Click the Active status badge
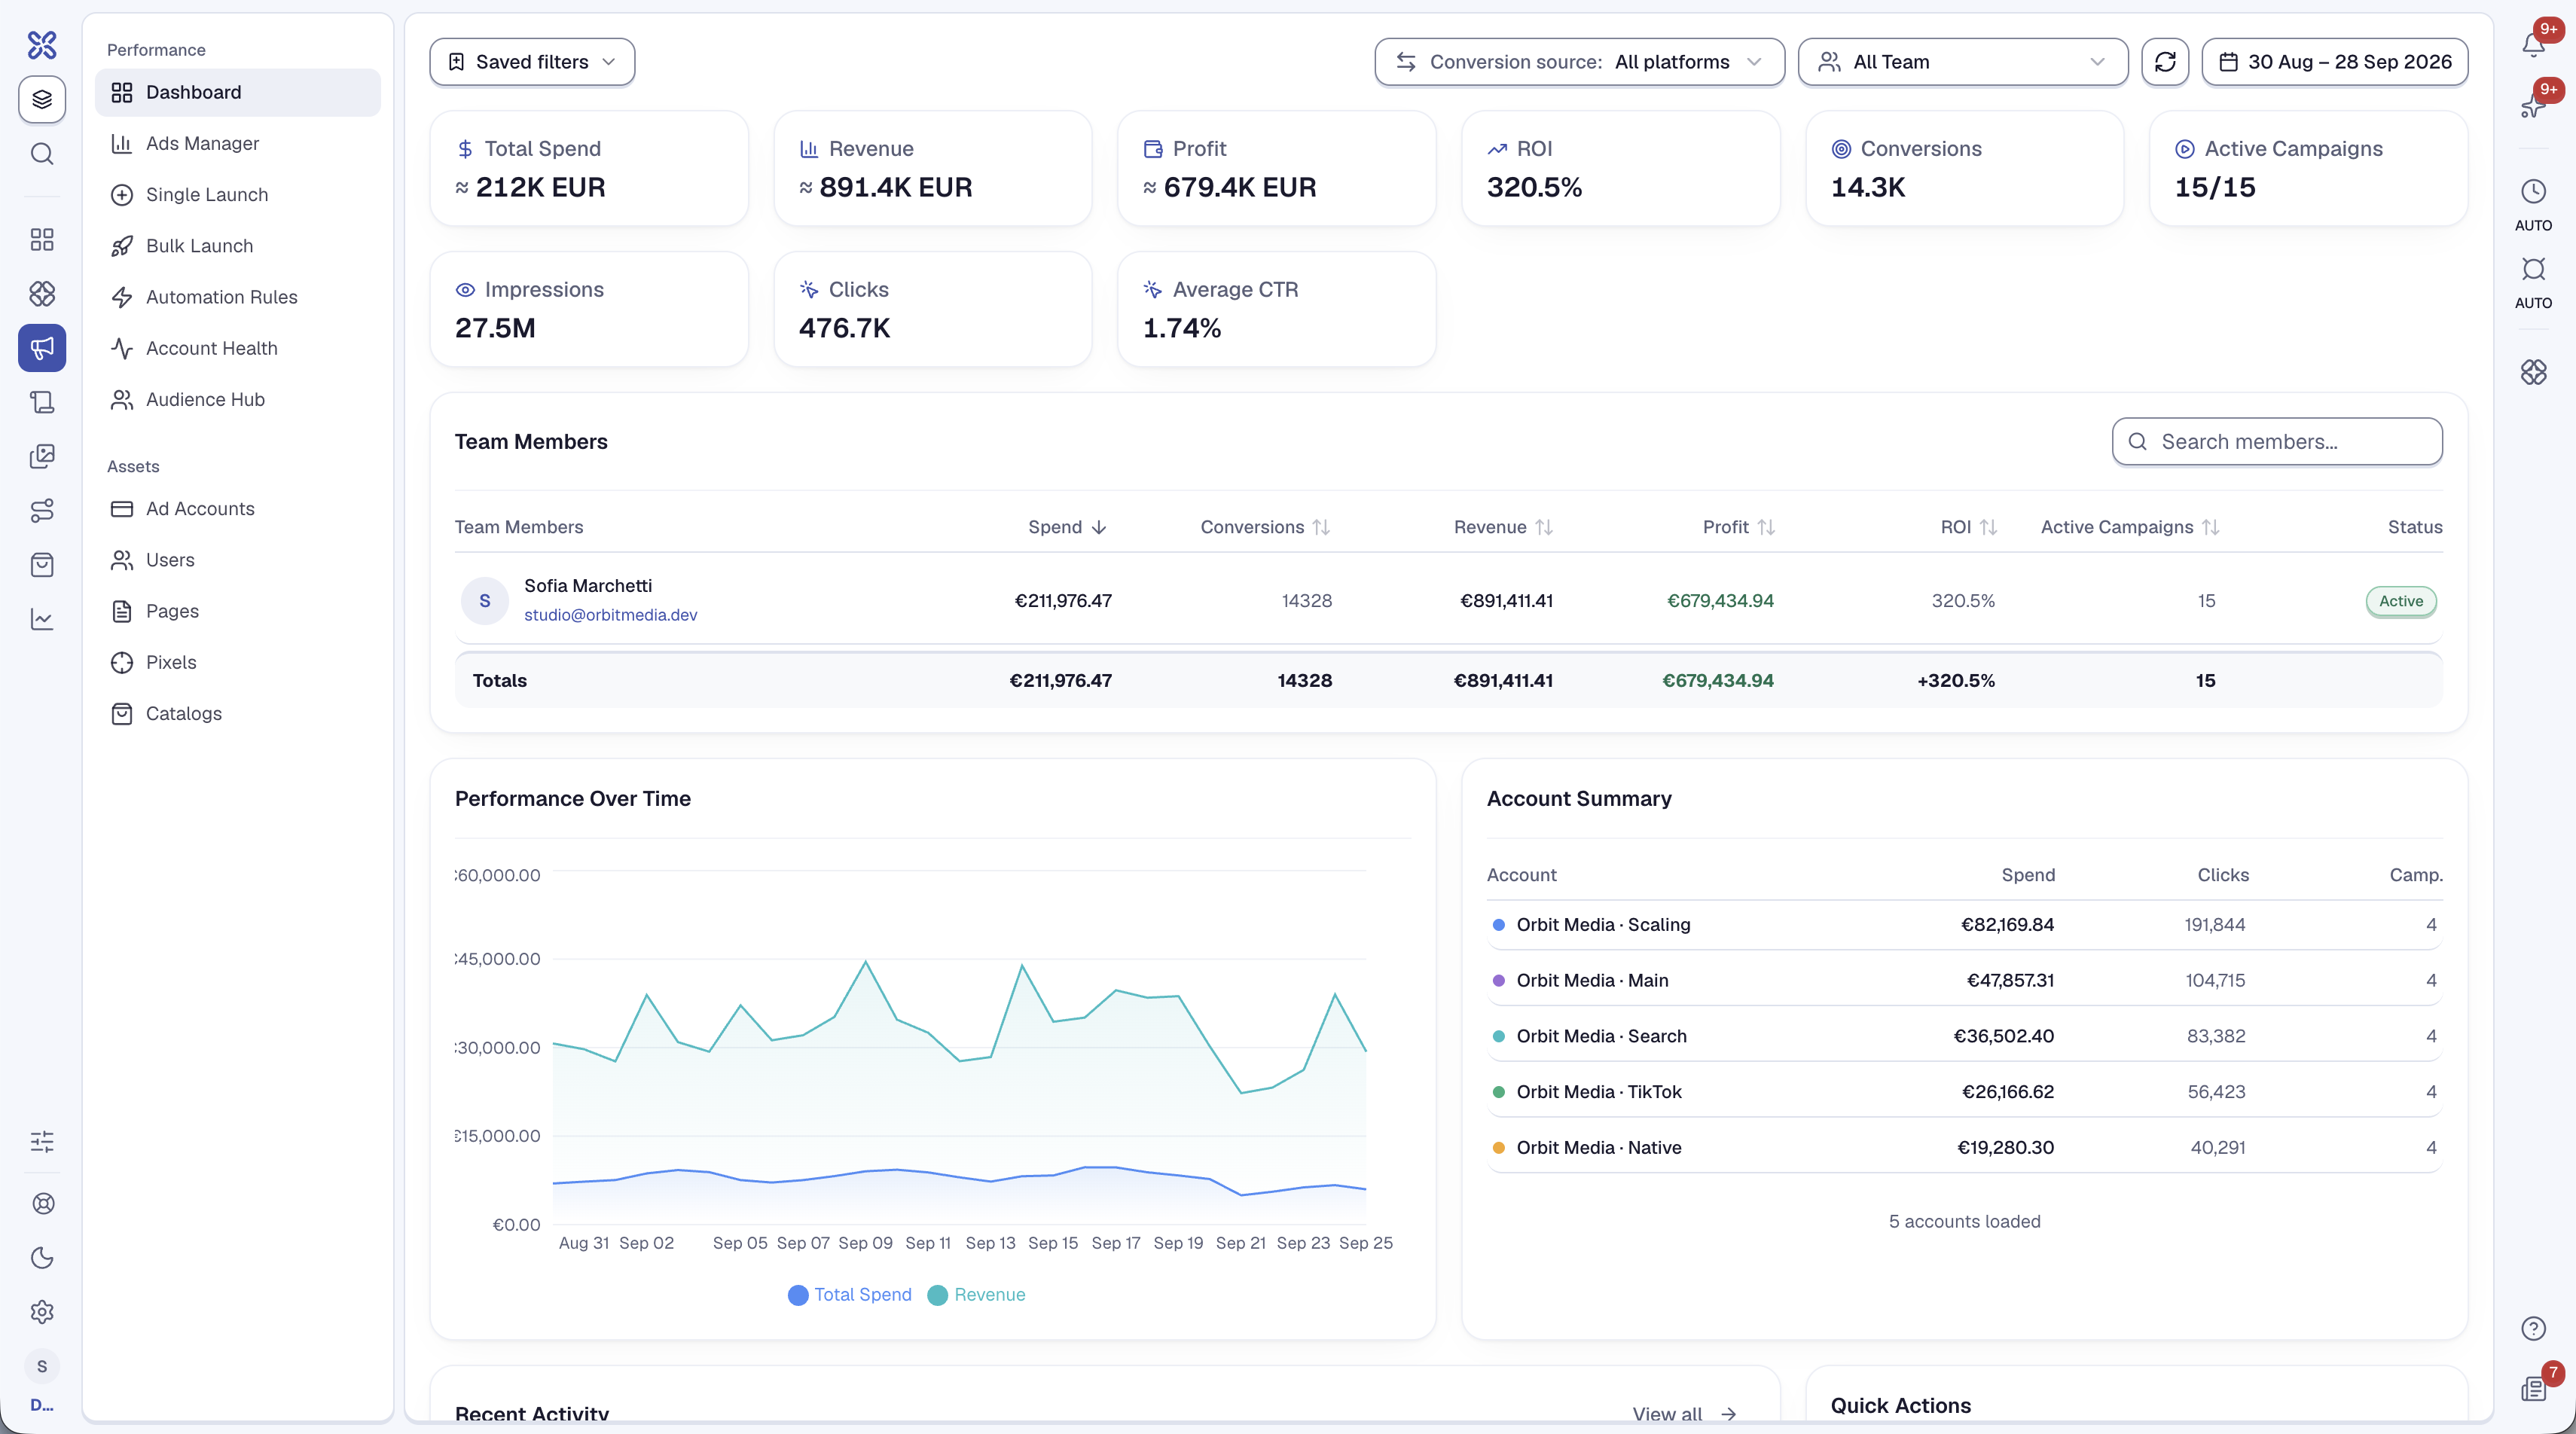Screen dimensions: 2576x1434 [2400, 601]
